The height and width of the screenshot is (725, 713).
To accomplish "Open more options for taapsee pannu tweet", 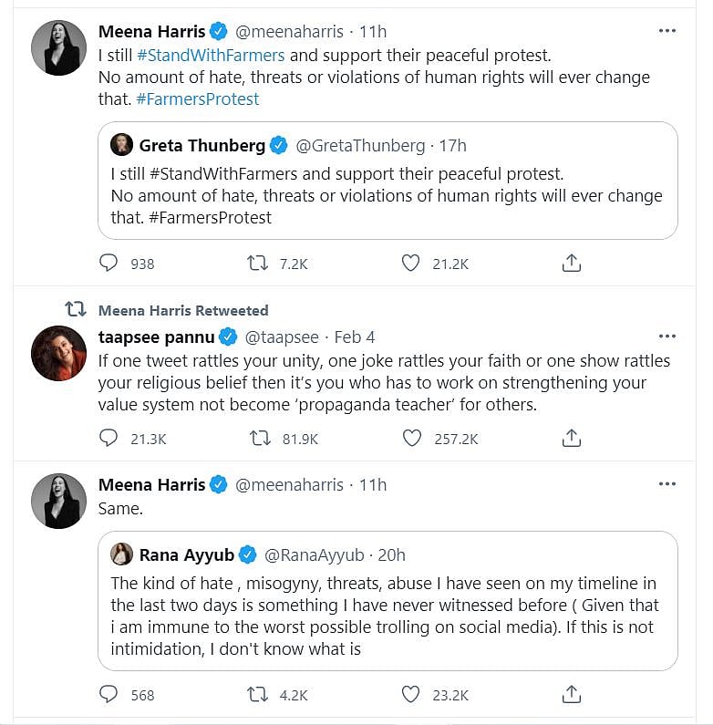I will (667, 337).
